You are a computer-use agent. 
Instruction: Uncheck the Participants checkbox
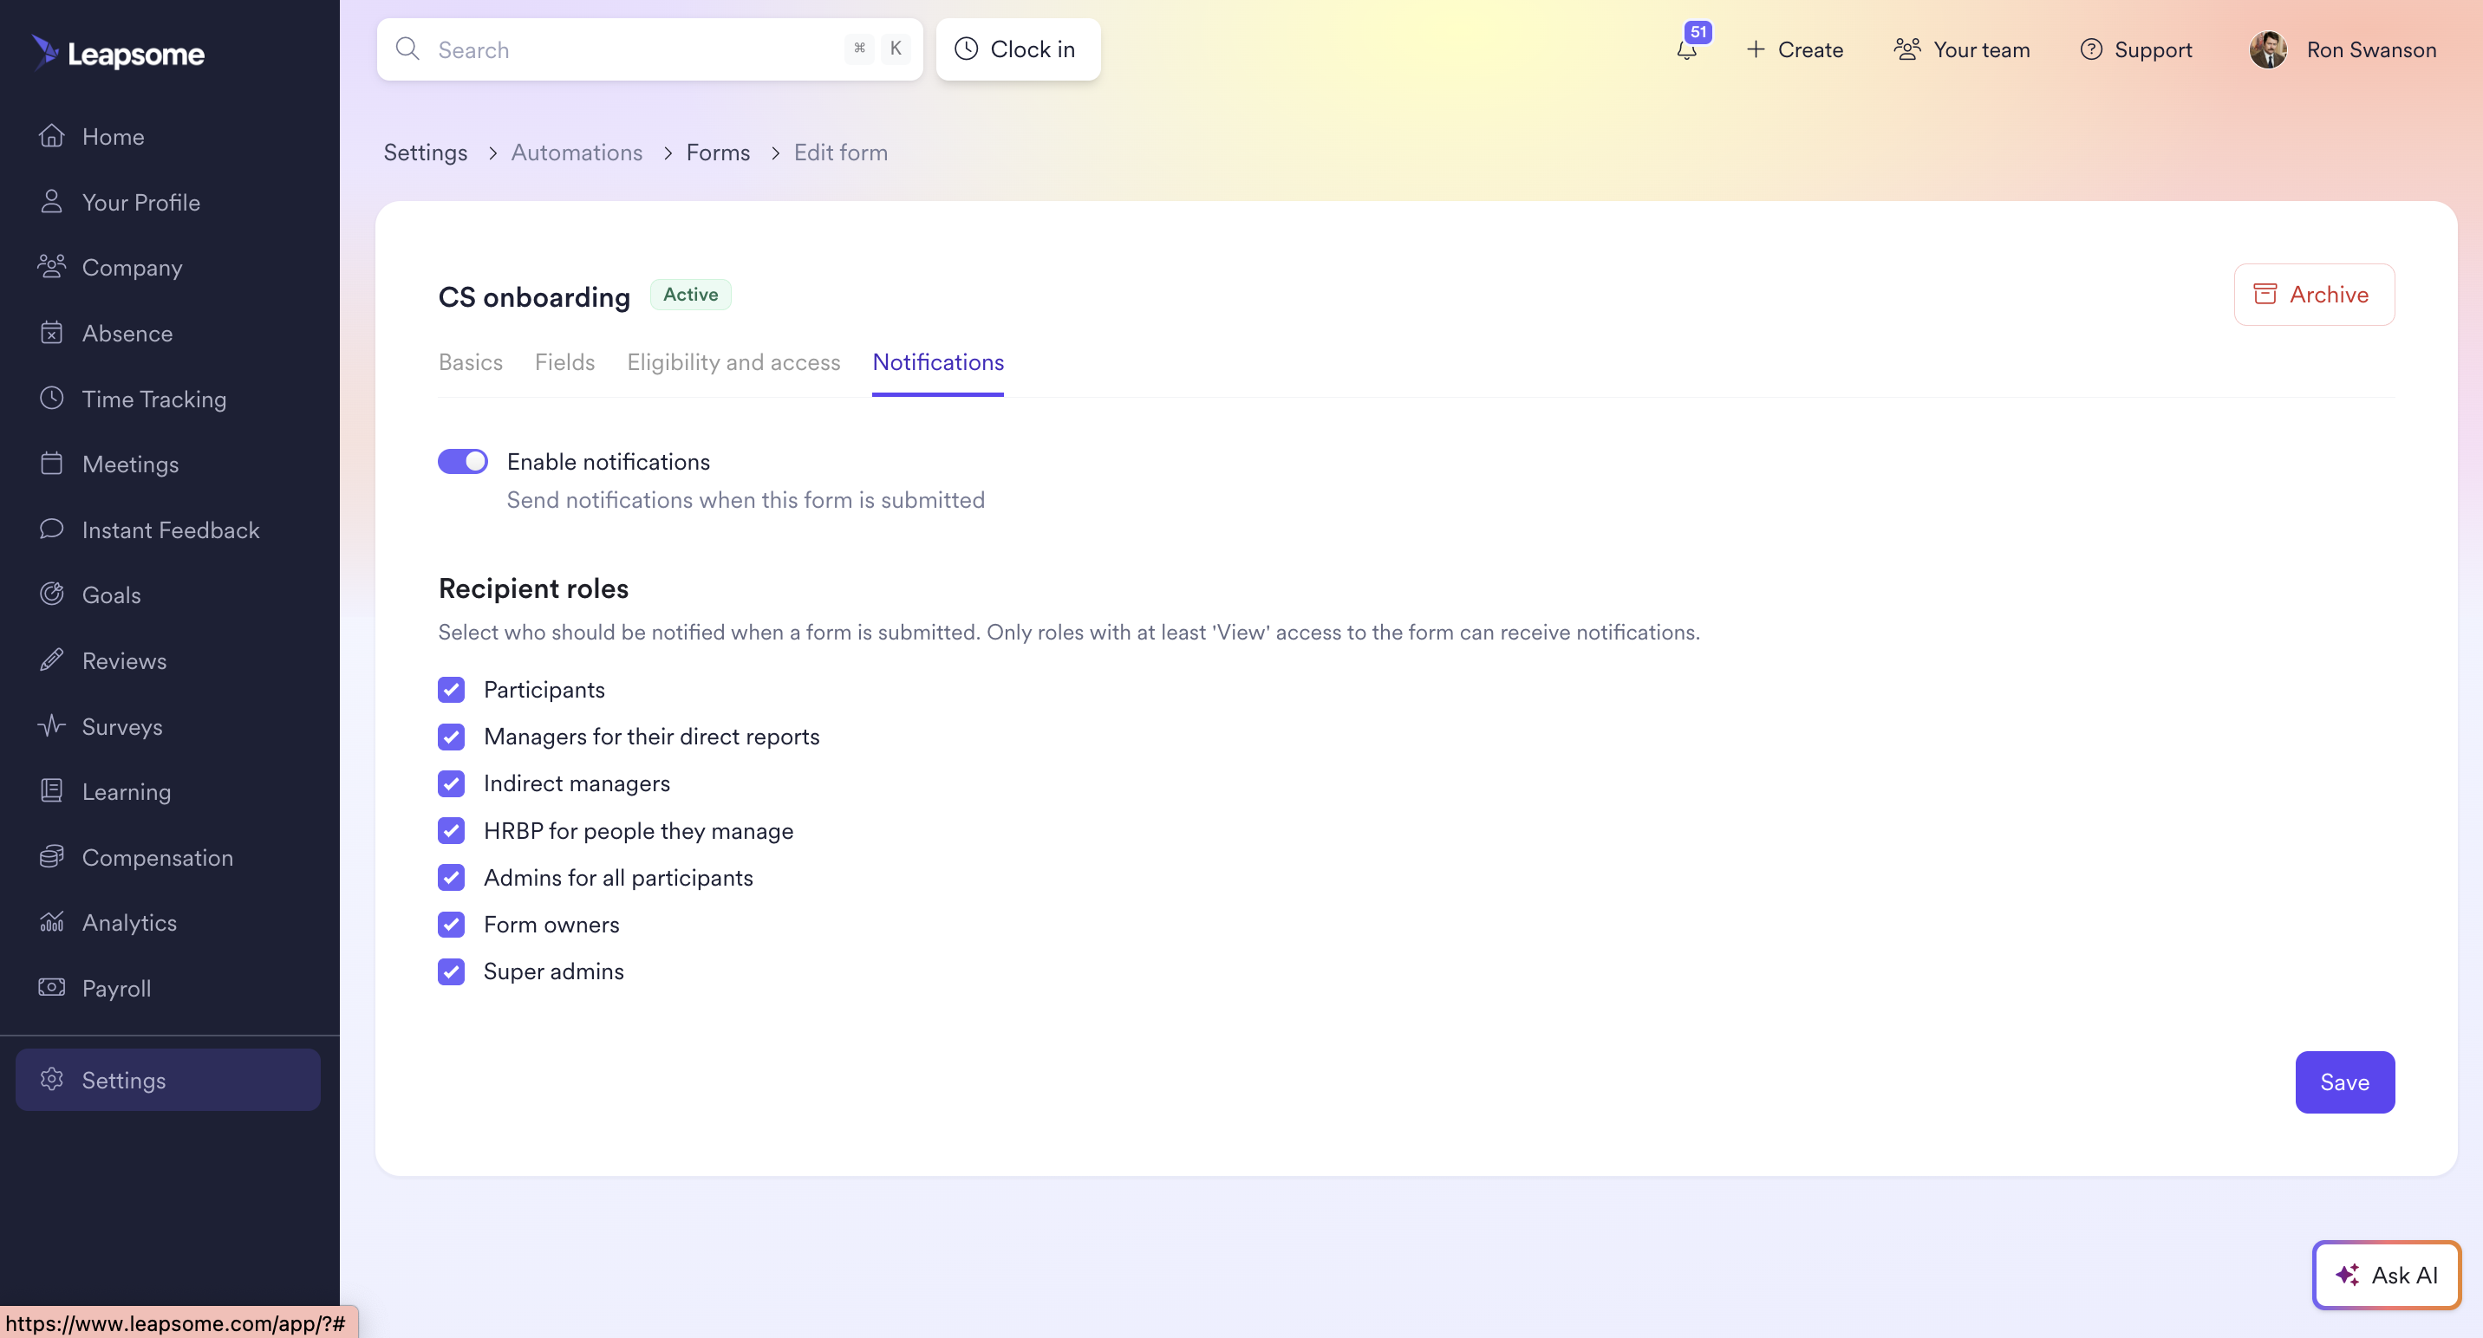pyautogui.click(x=451, y=690)
